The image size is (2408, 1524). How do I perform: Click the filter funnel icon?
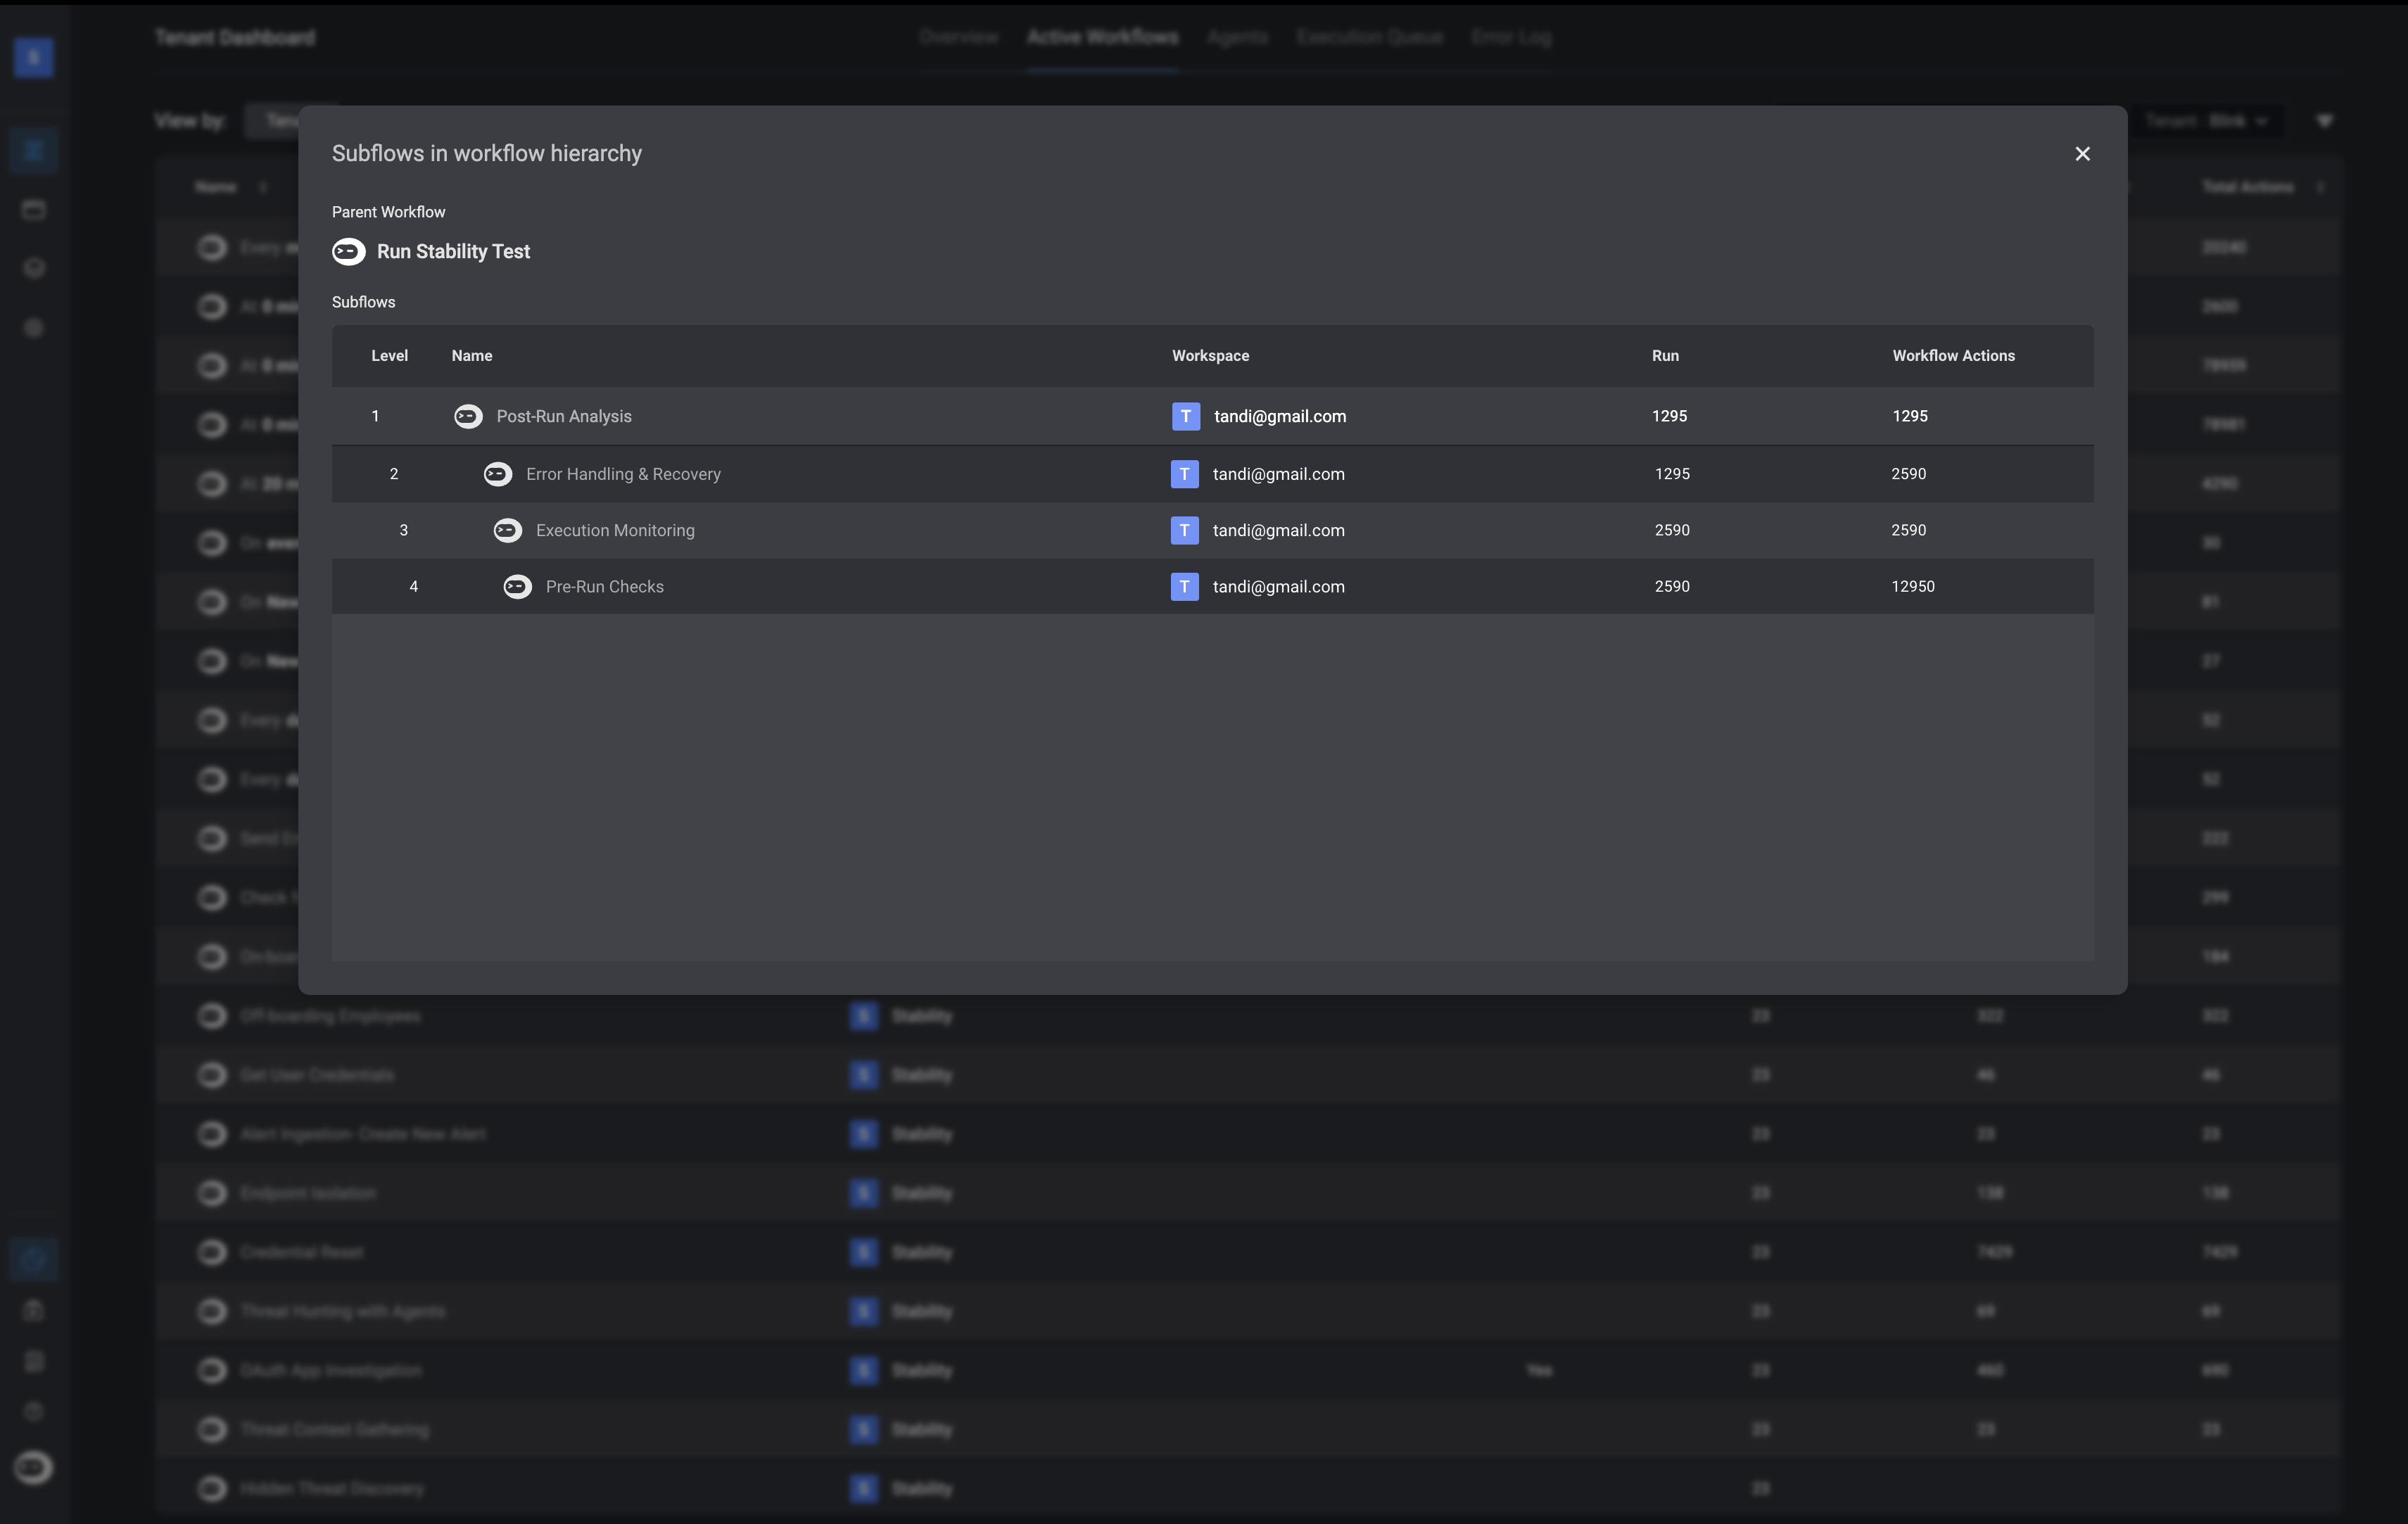coord(2324,121)
